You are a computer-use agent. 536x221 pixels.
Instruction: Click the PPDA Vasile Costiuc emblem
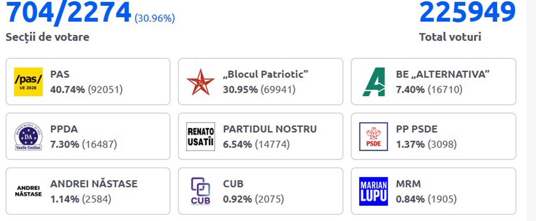pyautogui.click(x=28, y=137)
